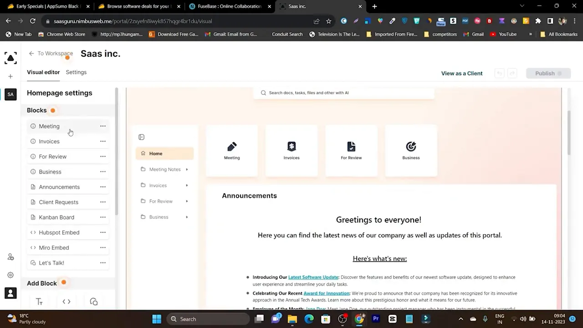The image size is (583, 328).
Task: Toggle the sidebar collapse icon in preview
Action: coord(141,137)
